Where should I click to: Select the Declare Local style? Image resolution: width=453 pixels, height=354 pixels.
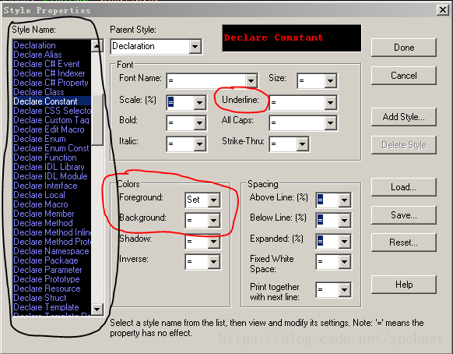coord(52,195)
